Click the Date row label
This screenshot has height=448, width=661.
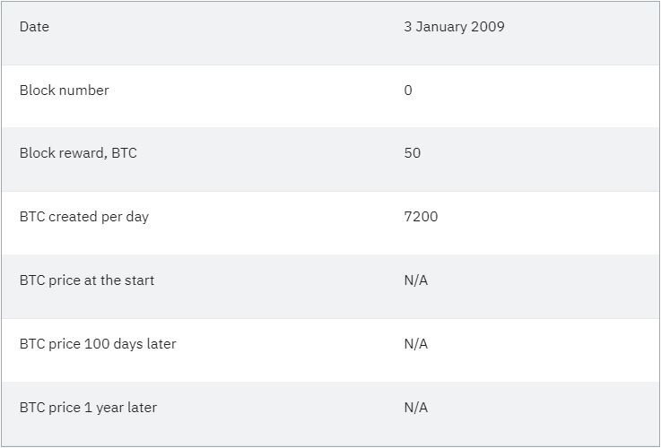(x=34, y=27)
